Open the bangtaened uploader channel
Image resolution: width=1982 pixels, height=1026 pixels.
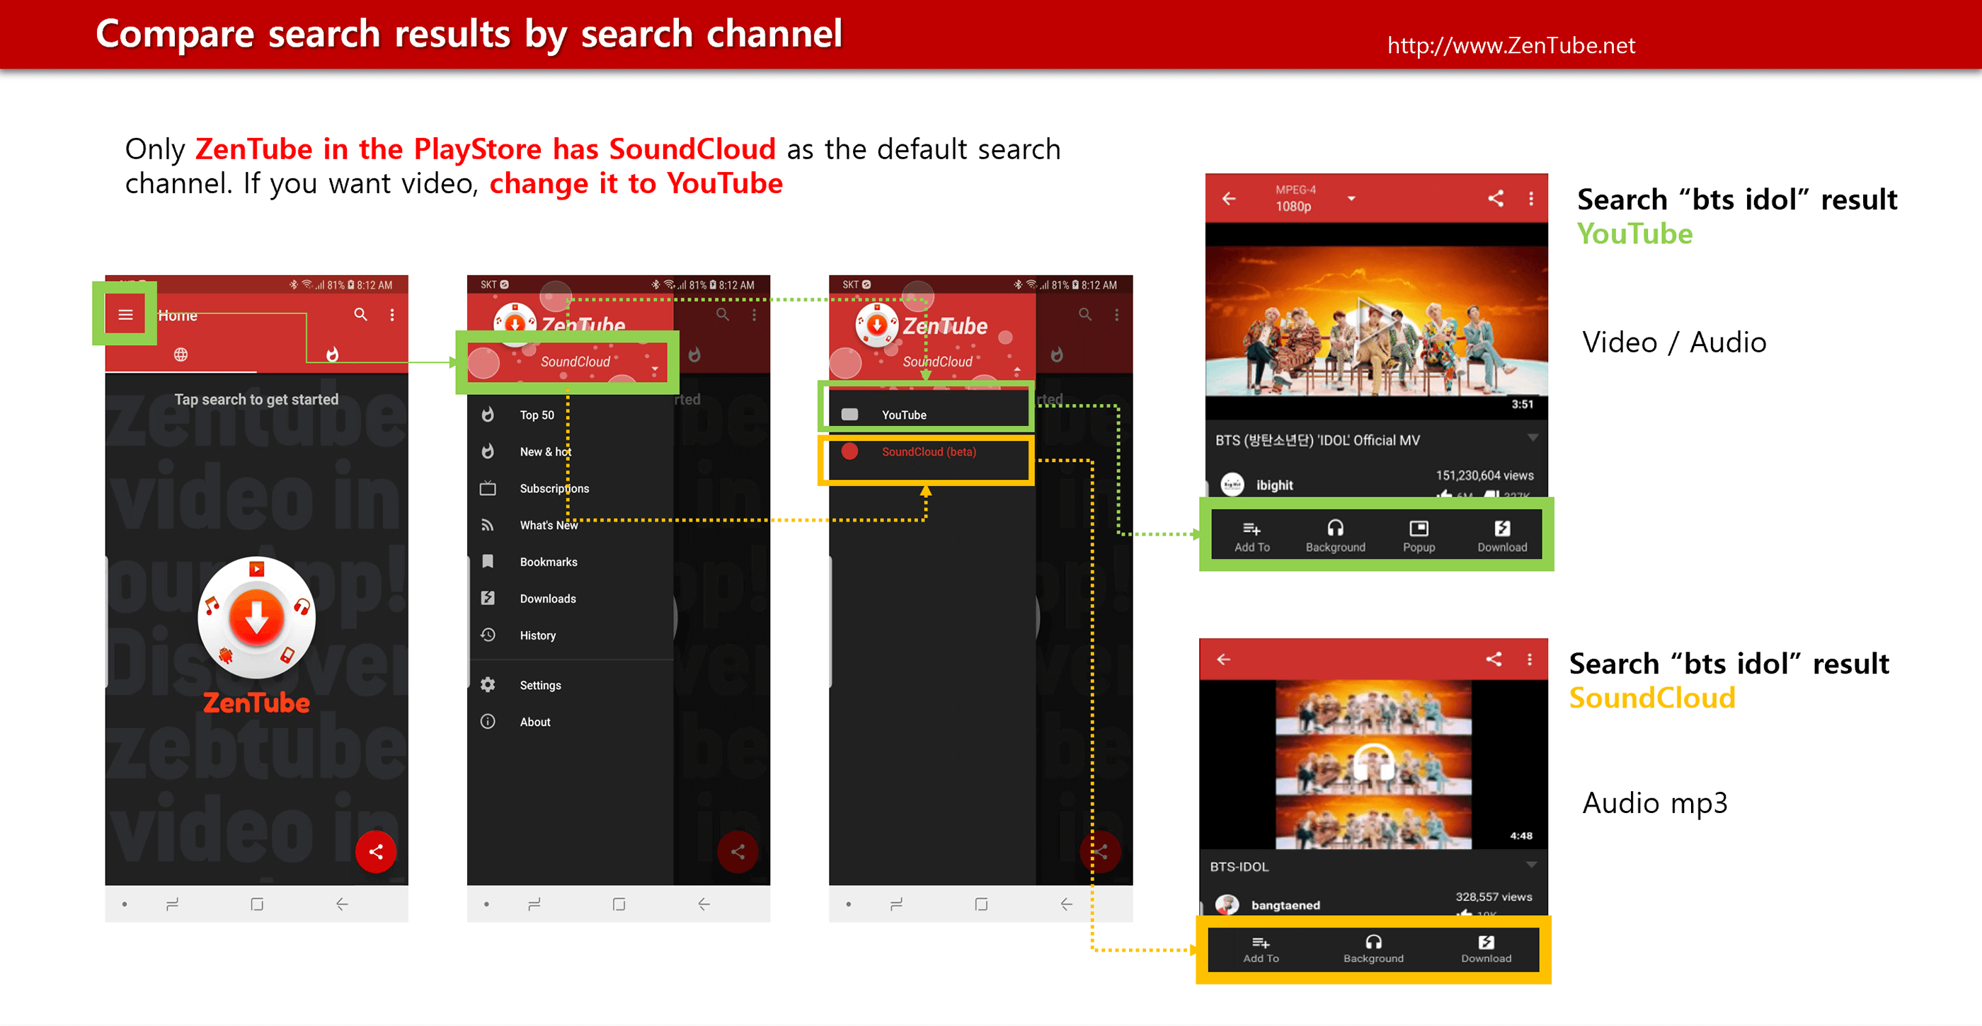click(1284, 904)
